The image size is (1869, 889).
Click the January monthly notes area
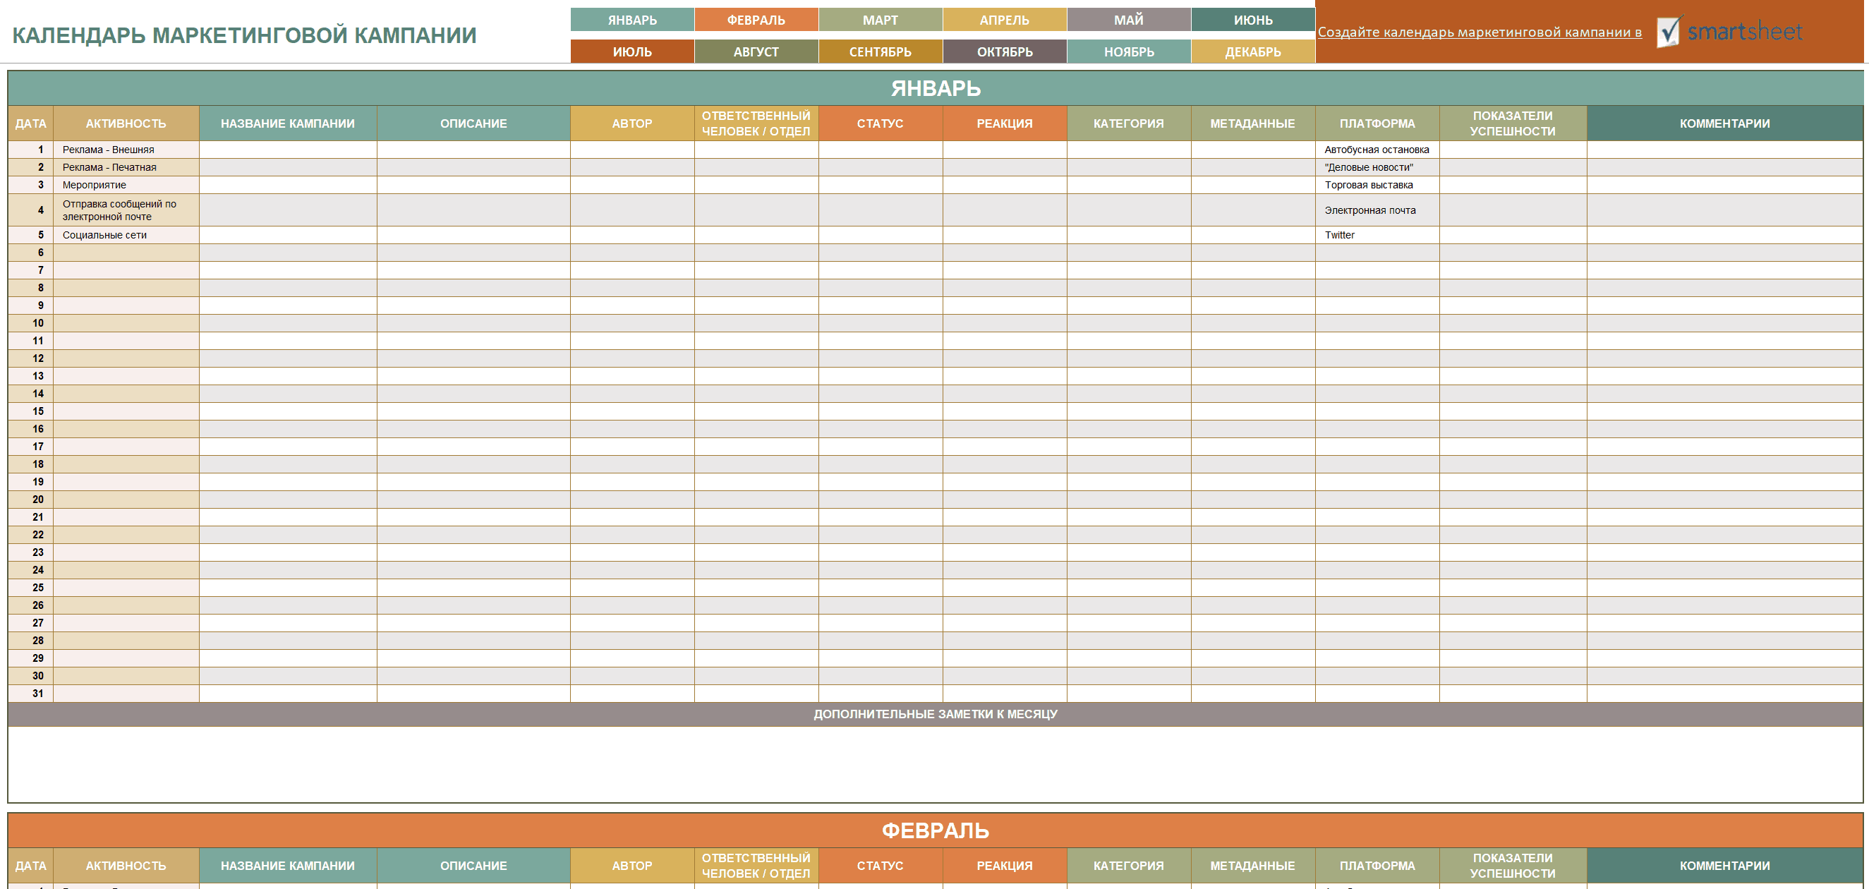coord(936,764)
